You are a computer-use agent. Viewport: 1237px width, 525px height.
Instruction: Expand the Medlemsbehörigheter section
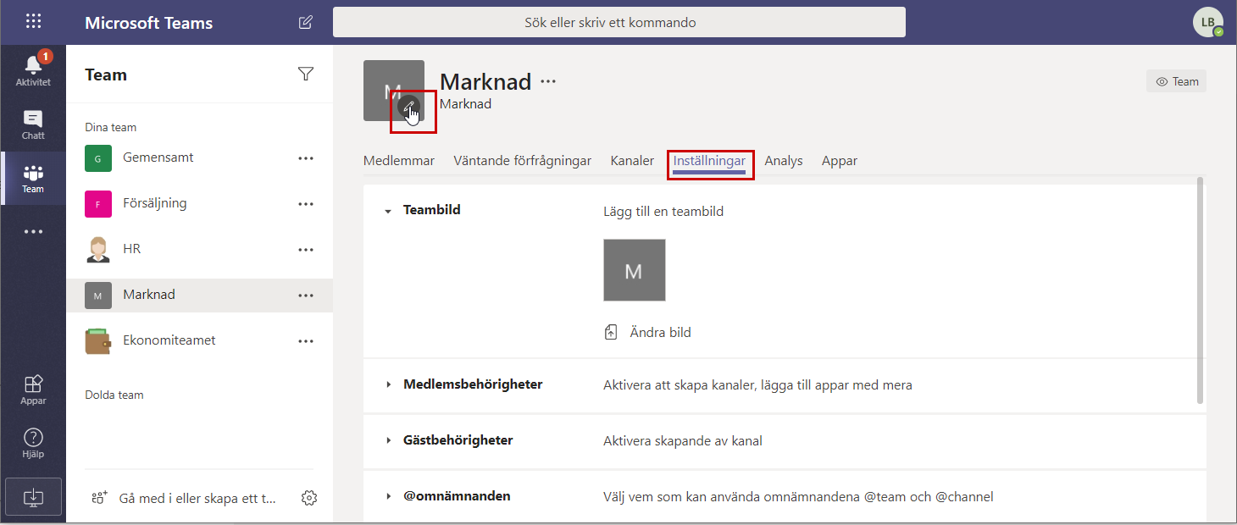click(388, 384)
